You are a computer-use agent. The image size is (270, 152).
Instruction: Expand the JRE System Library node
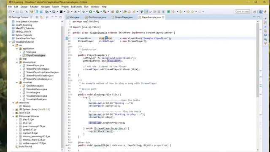13,109
